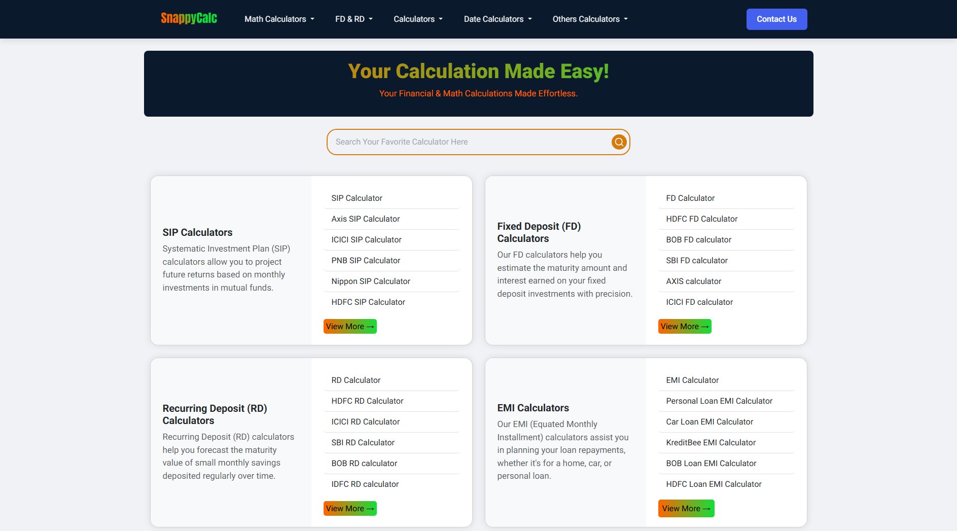Screen dimensions: 957x531
Task: Select the SBI RD Calculator link
Action: pos(363,443)
